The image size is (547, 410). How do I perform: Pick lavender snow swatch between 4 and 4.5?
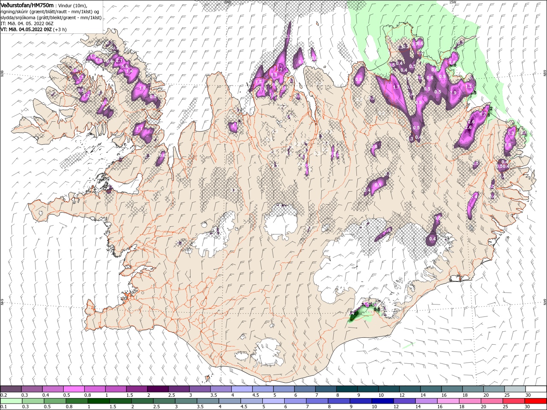(242, 389)
